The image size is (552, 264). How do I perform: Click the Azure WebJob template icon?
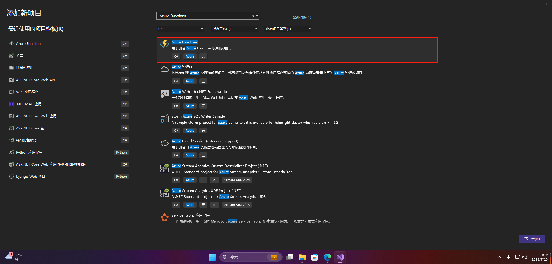point(165,94)
